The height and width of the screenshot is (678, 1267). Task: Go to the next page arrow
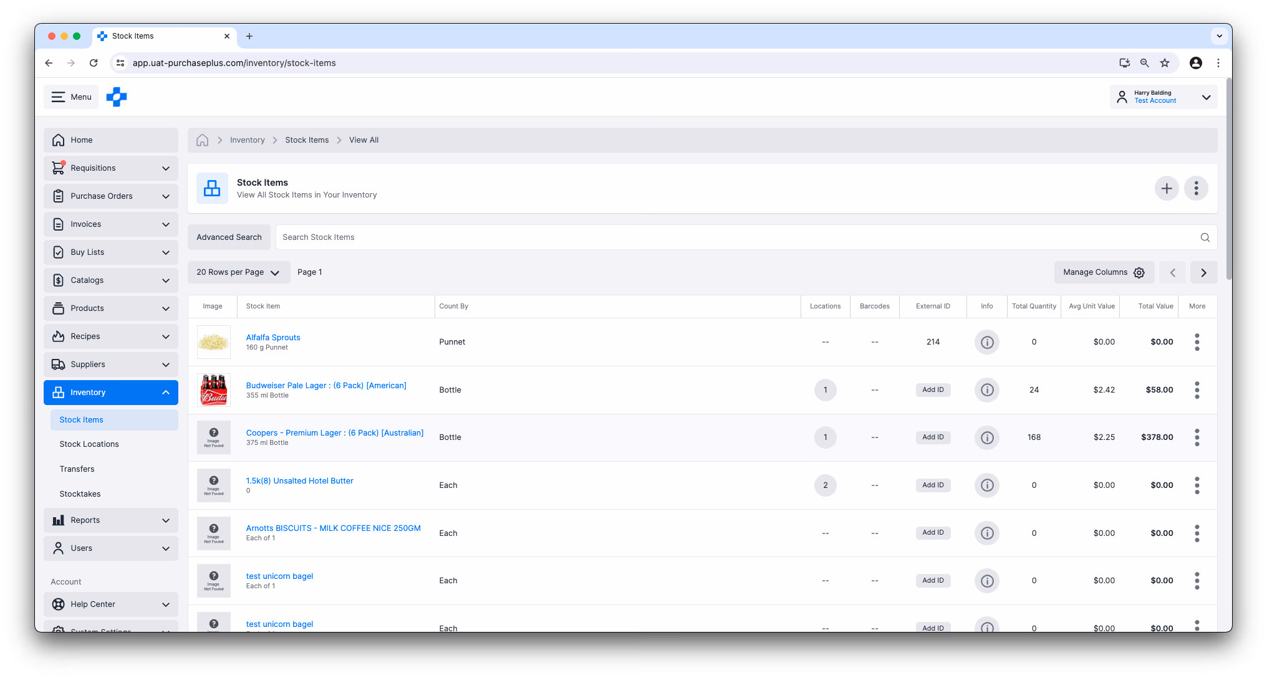coord(1203,272)
